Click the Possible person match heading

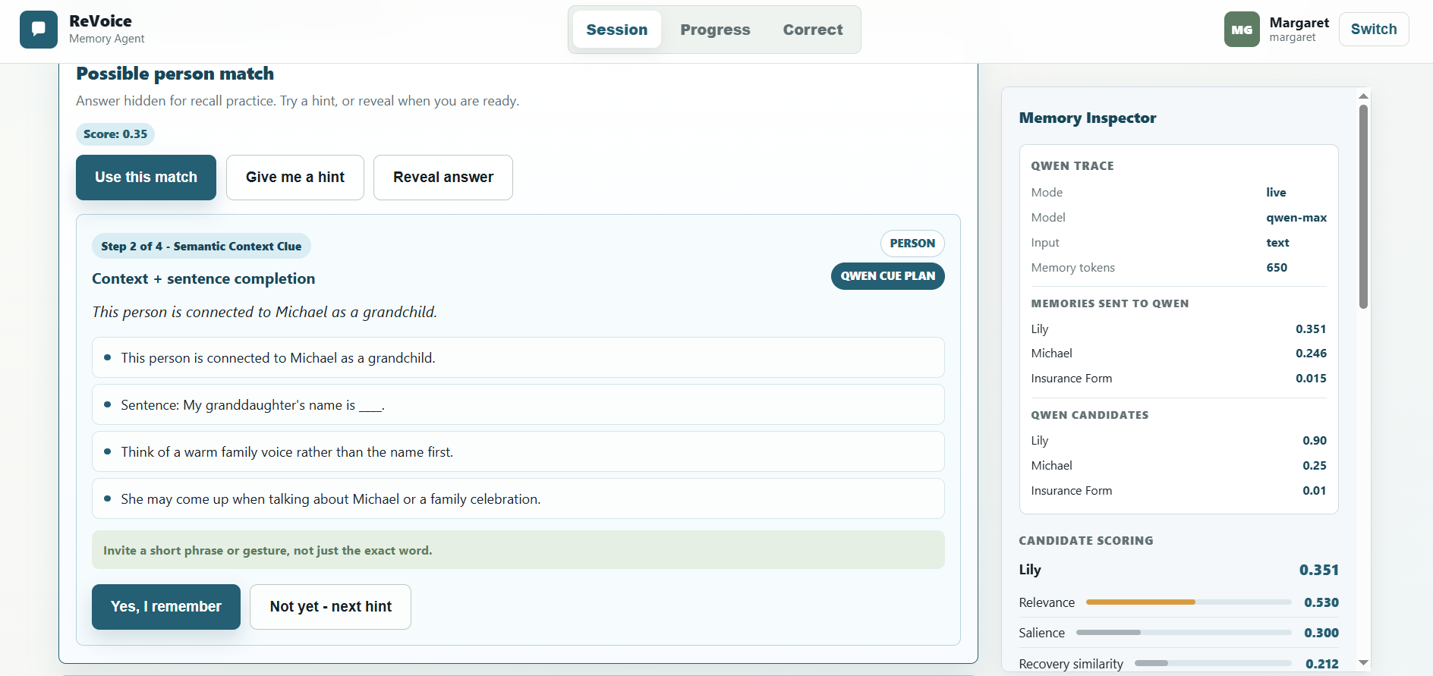[175, 74]
